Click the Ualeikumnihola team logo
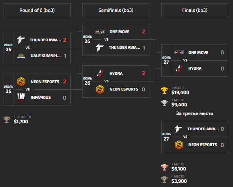Screen dimensions: 233x187 click(x=21, y=56)
